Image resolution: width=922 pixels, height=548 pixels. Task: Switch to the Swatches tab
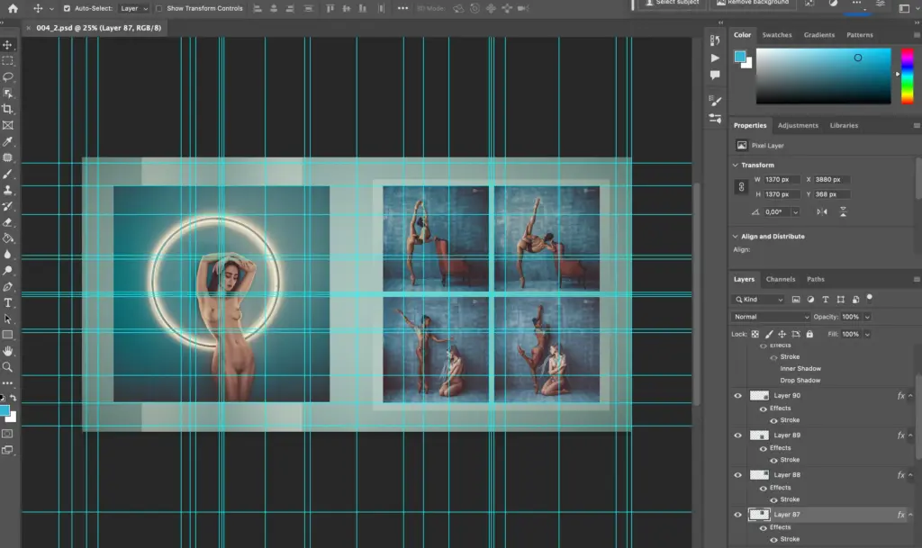[x=777, y=35]
